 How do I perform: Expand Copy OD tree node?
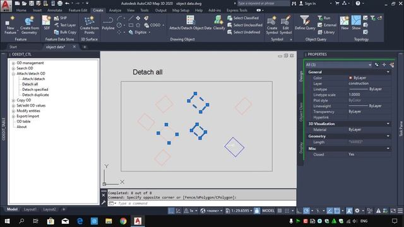(13, 100)
